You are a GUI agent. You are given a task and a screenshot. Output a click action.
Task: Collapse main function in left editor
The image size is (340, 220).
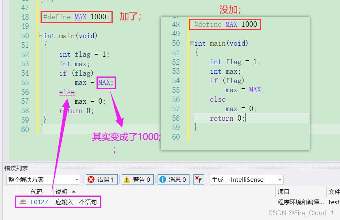tap(41, 35)
